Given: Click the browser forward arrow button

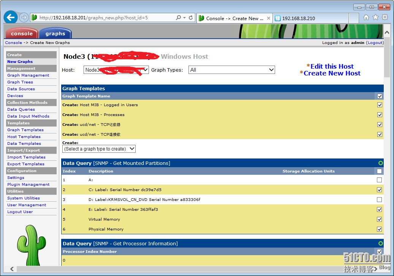Looking at the screenshot, I should click(x=24, y=17).
